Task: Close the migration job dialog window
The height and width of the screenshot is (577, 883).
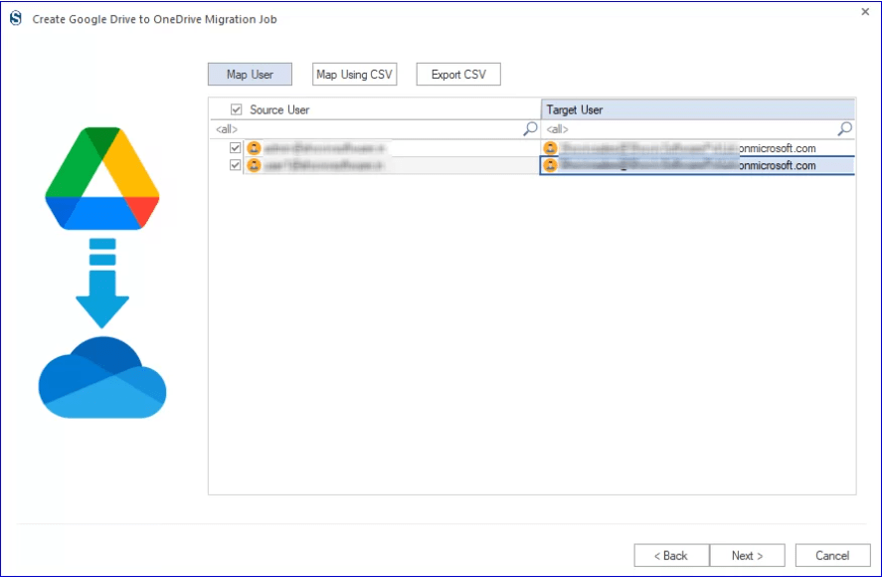Action: click(x=865, y=11)
